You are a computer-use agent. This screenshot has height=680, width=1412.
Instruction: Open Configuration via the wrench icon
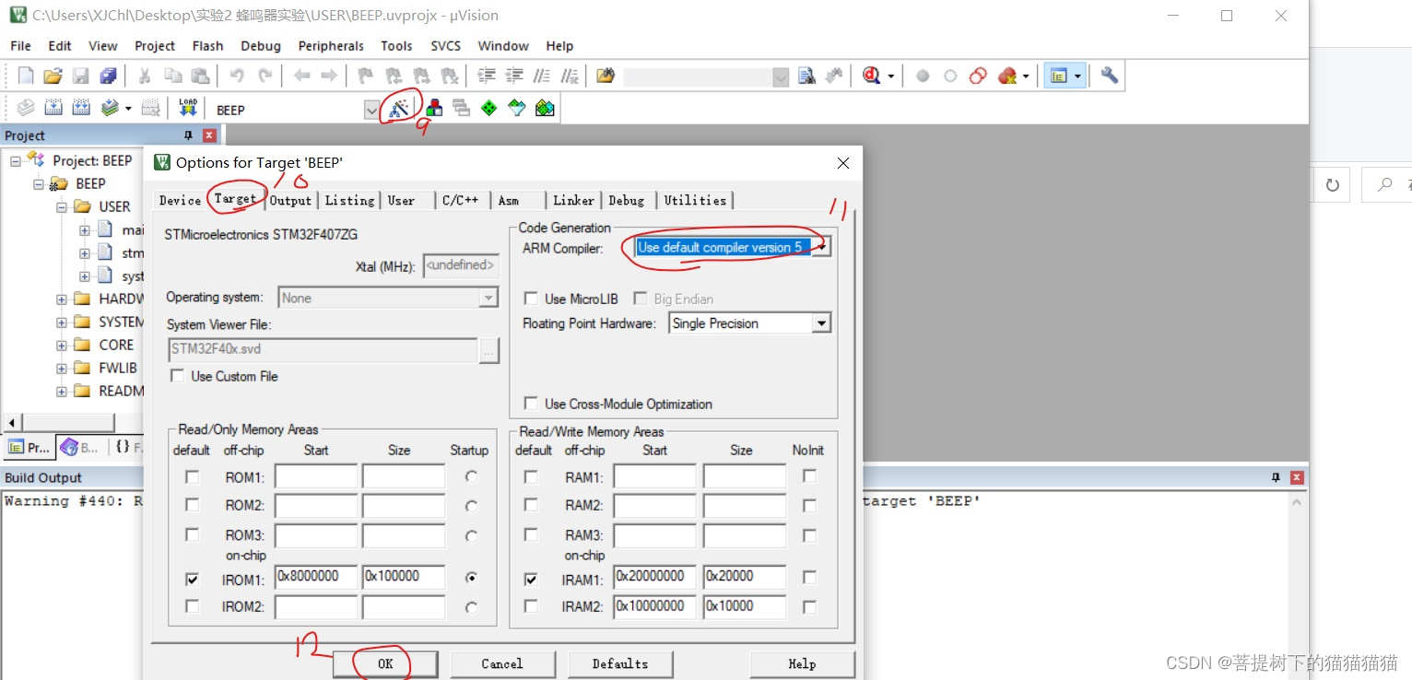pos(1110,76)
